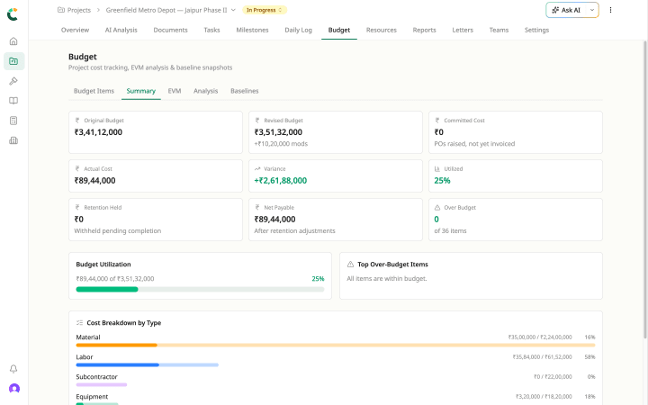Click the orange Material cost bar
The height and width of the screenshot is (405, 648).
pyautogui.click(x=116, y=345)
